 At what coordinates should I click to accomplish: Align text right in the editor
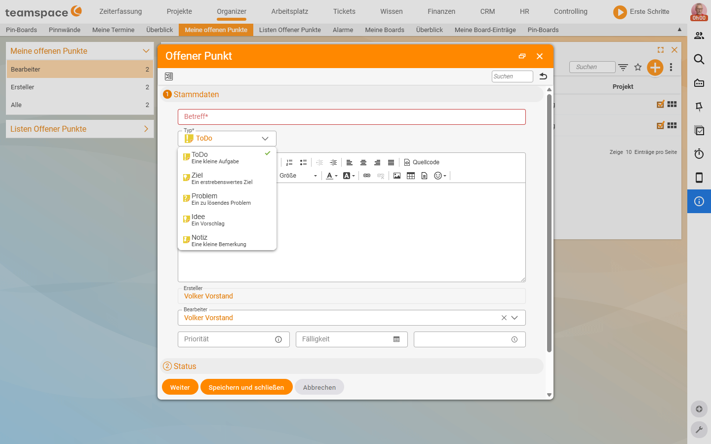377,162
